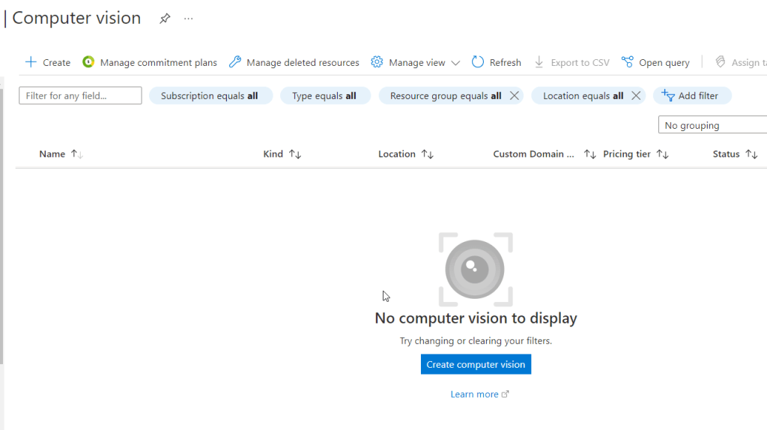The image size is (767, 430).
Task: Refresh the resource list
Action: pyautogui.click(x=497, y=62)
